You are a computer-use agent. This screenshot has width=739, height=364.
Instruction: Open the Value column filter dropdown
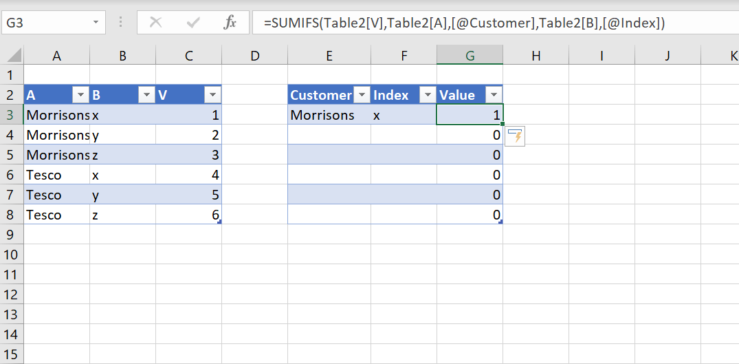[494, 96]
